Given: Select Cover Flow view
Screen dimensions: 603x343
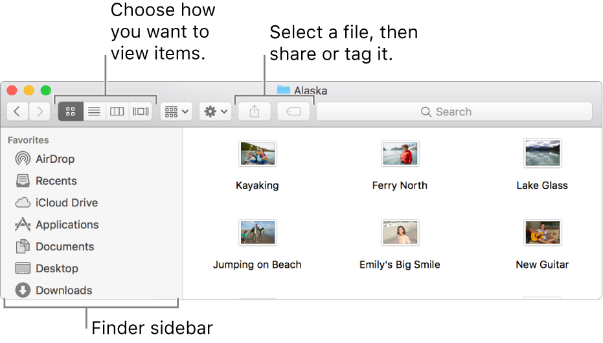Looking at the screenshot, I should tap(141, 112).
